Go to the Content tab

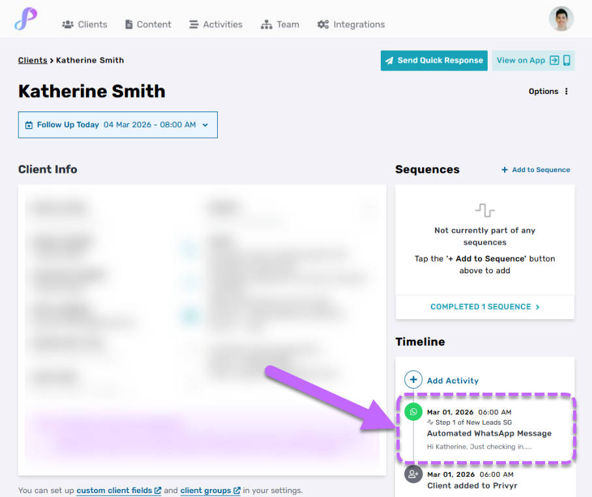(148, 24)
